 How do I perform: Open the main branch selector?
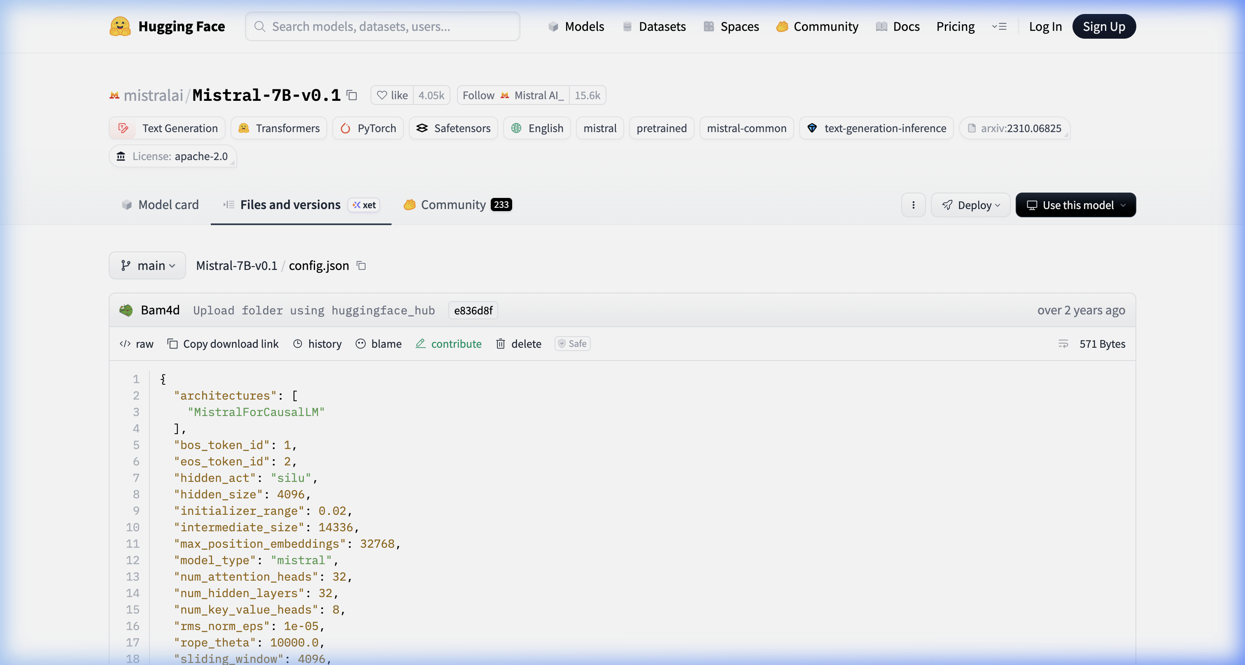147,265
